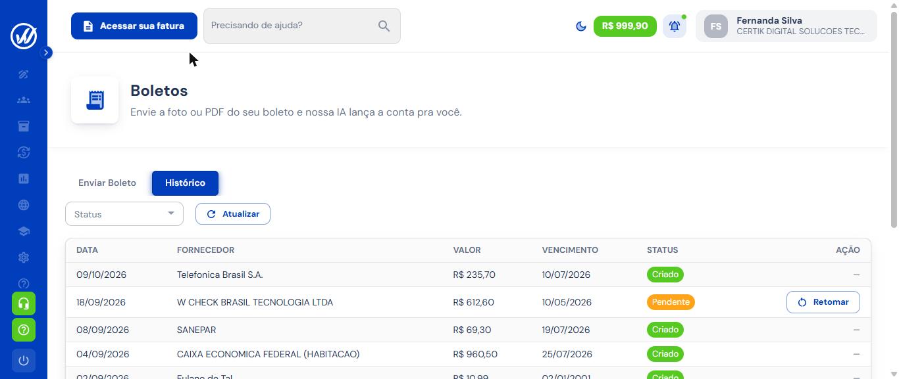
Task: Open Fernanda Silva account menu
Action: 786,26
